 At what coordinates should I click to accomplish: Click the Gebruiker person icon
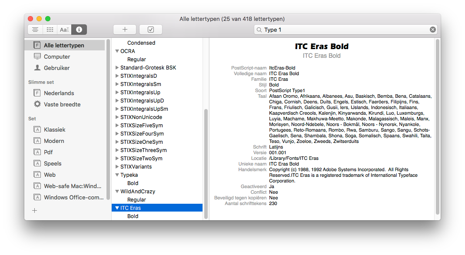pos(37,68)
